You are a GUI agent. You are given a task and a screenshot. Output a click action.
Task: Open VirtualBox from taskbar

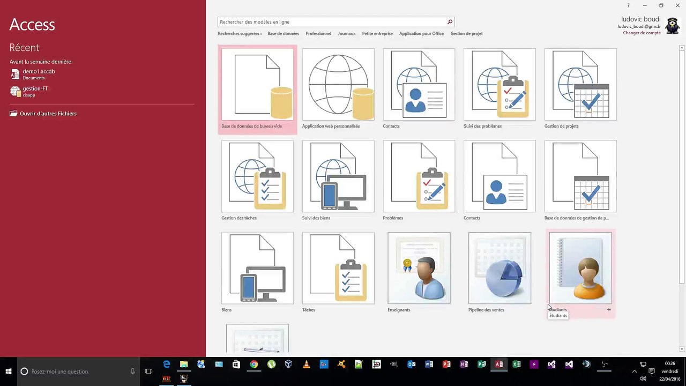288,365
